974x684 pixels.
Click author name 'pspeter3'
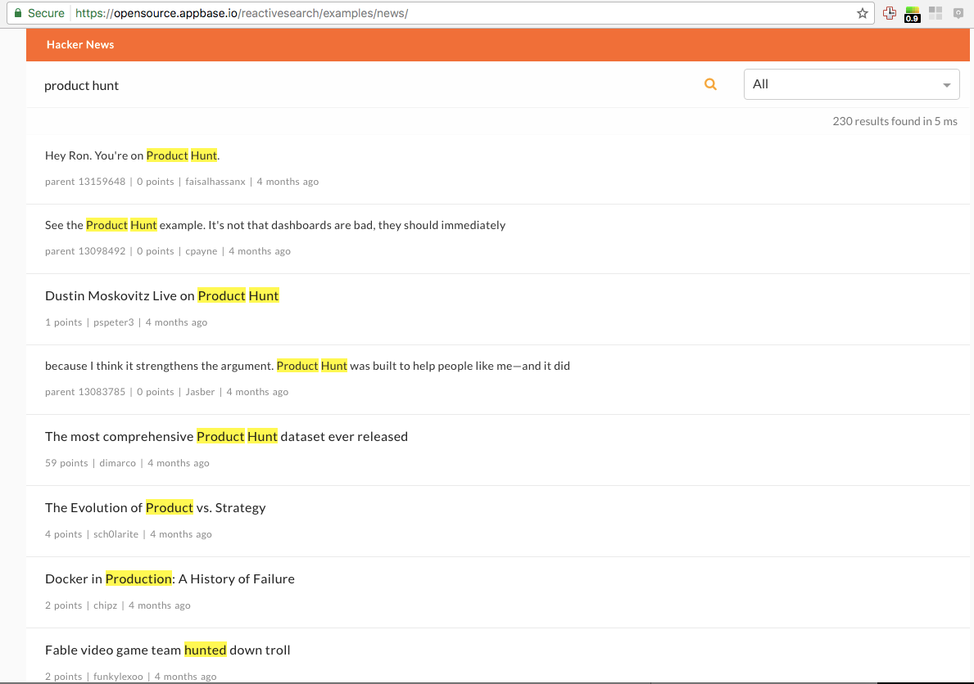pyautogui.click(x=114, y=322)
